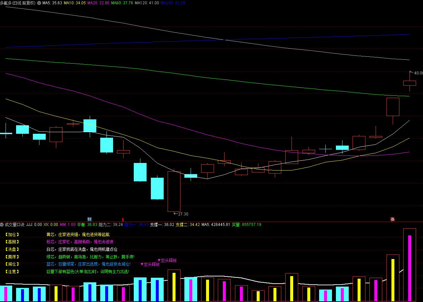The image size is (423, 302).
Task: Click the 【莫痒】 label
Action: coord(12,257)
